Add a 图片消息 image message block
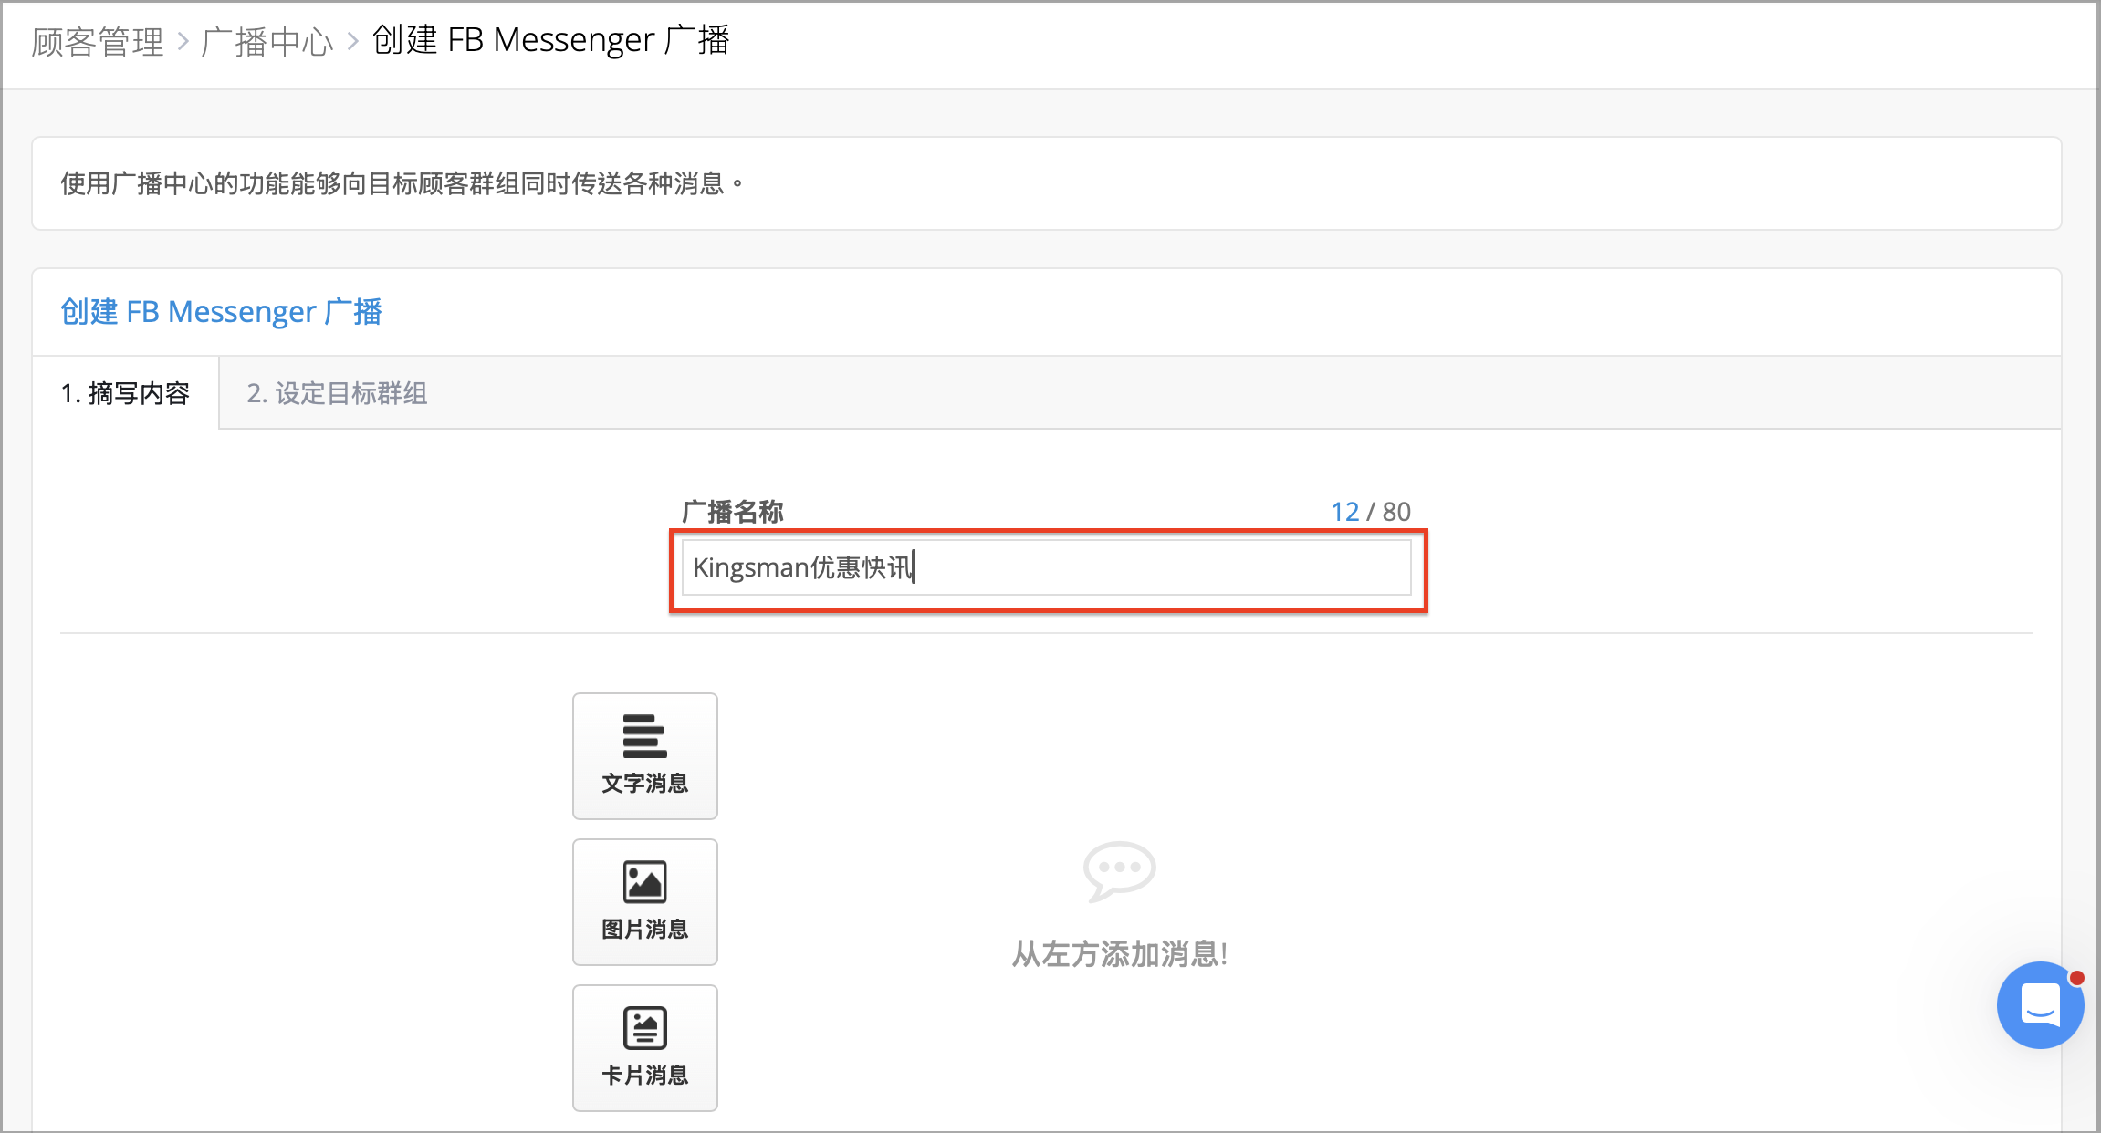2101x1133 pixels. (x=644, y=901)
